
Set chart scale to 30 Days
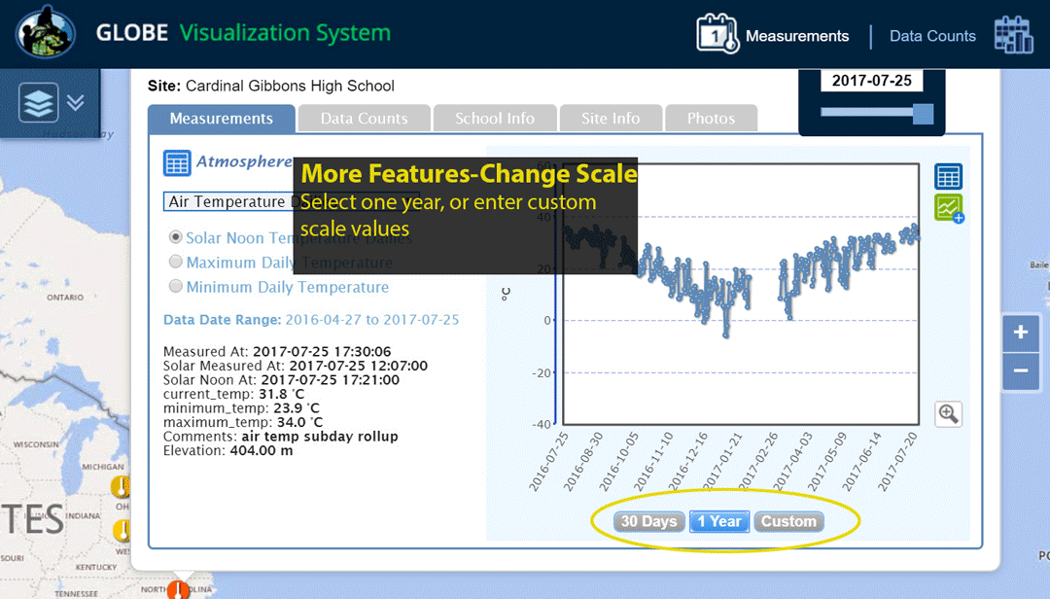pos(648,521)
